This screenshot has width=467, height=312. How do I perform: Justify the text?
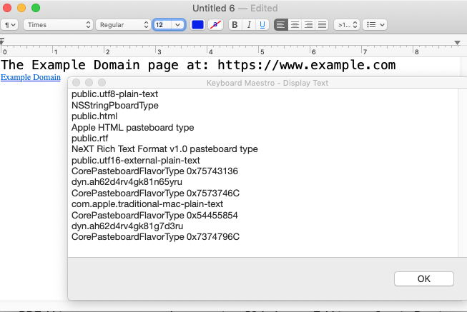click(322, 25)
